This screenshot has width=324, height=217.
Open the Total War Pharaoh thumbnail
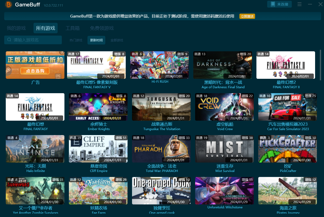point(161,149)
